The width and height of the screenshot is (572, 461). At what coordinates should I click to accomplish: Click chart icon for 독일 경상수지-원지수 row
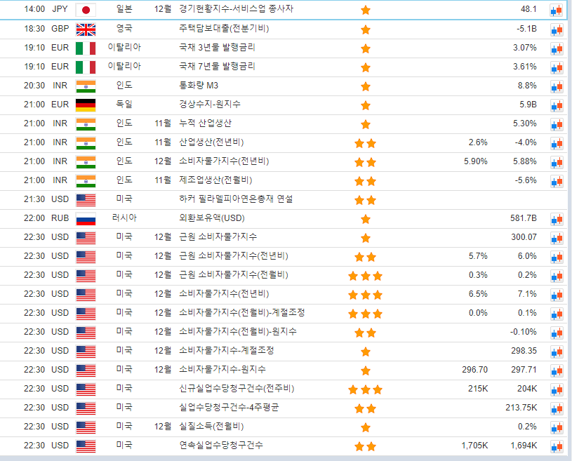[x=556, y=105]
